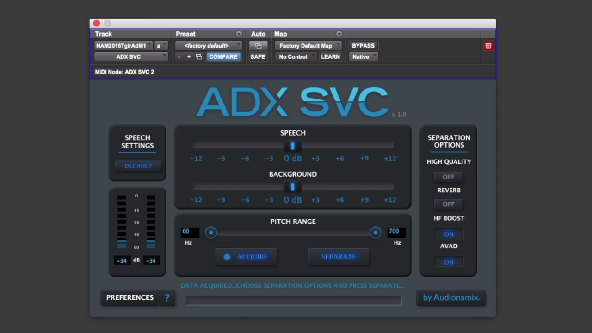Click the 60 Hz minimum pitch field

pos(190,232)
